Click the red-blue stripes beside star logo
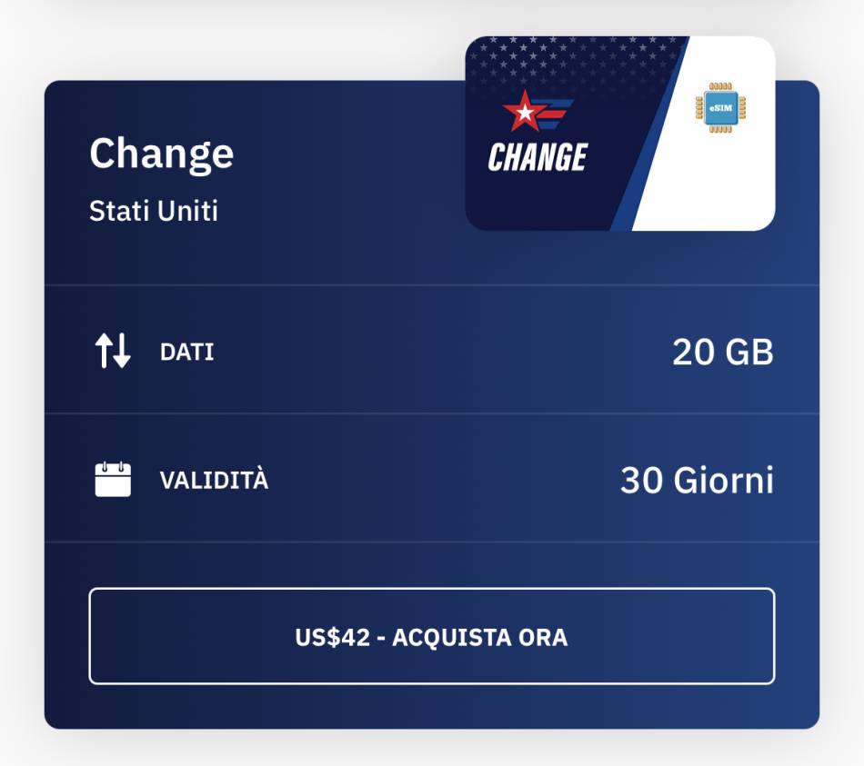The width and height of the screenshot is (864, 766). 556,114
